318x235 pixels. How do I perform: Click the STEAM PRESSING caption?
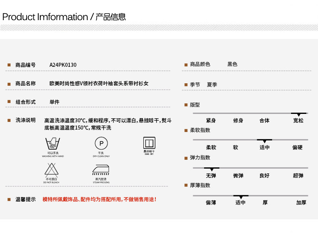coord(101,182)
